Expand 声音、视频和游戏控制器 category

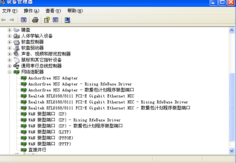coord(9,54)
